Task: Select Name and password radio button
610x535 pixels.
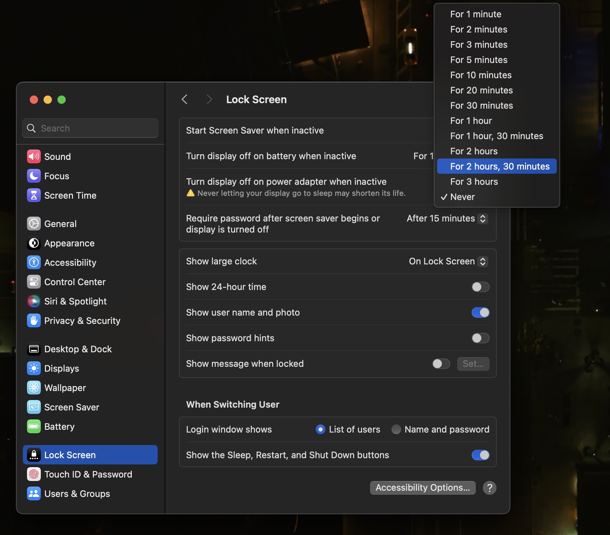Action: [x=396, y=429]
